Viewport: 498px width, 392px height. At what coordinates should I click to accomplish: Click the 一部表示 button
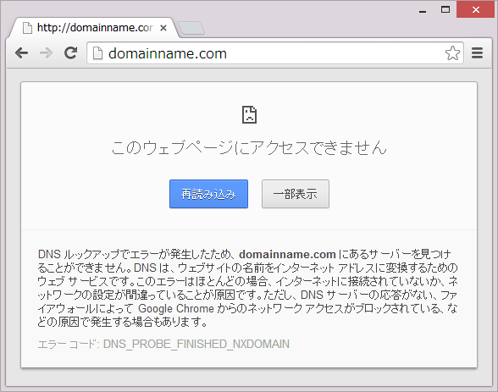pos(296,194)
